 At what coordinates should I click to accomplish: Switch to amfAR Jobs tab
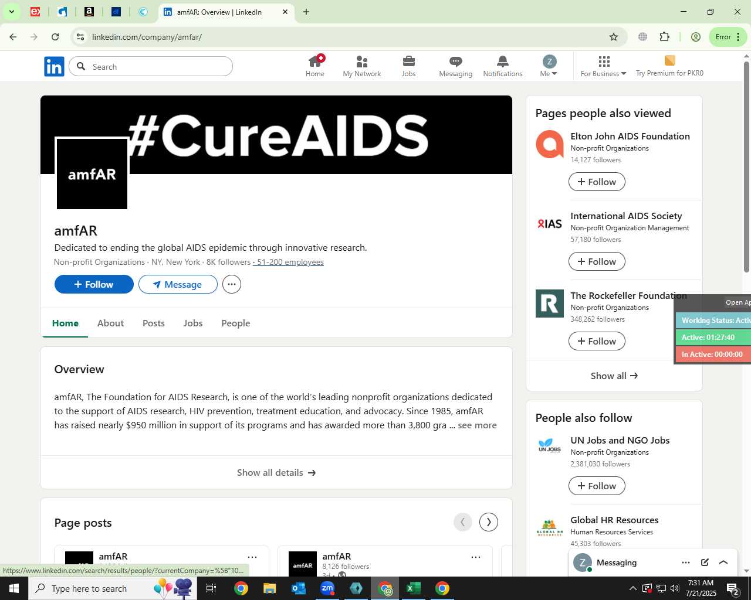coord(193,323)
